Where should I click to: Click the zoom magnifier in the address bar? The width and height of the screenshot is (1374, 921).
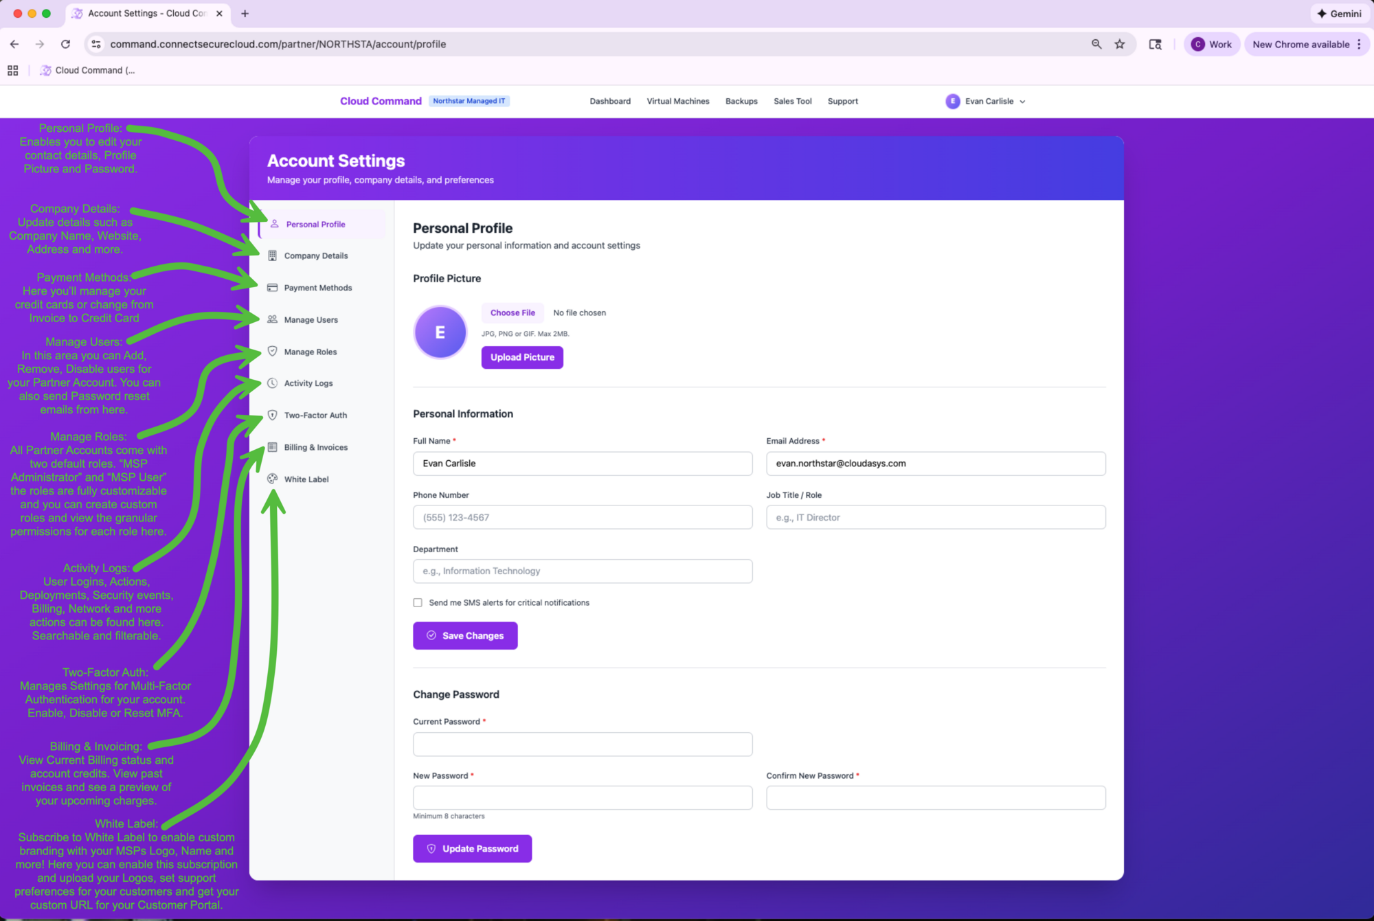[1096, 44]
